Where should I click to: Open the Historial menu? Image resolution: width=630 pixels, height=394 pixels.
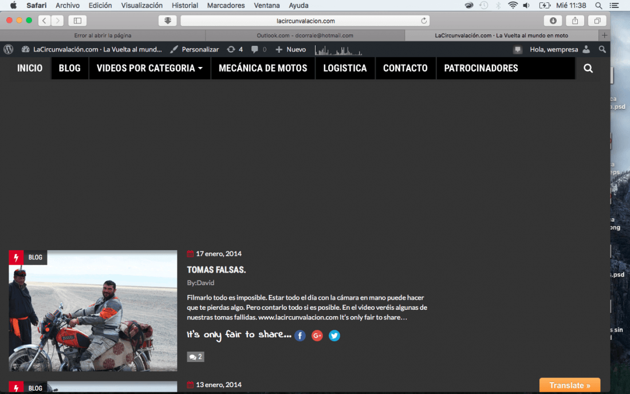[x=185, y=6]
